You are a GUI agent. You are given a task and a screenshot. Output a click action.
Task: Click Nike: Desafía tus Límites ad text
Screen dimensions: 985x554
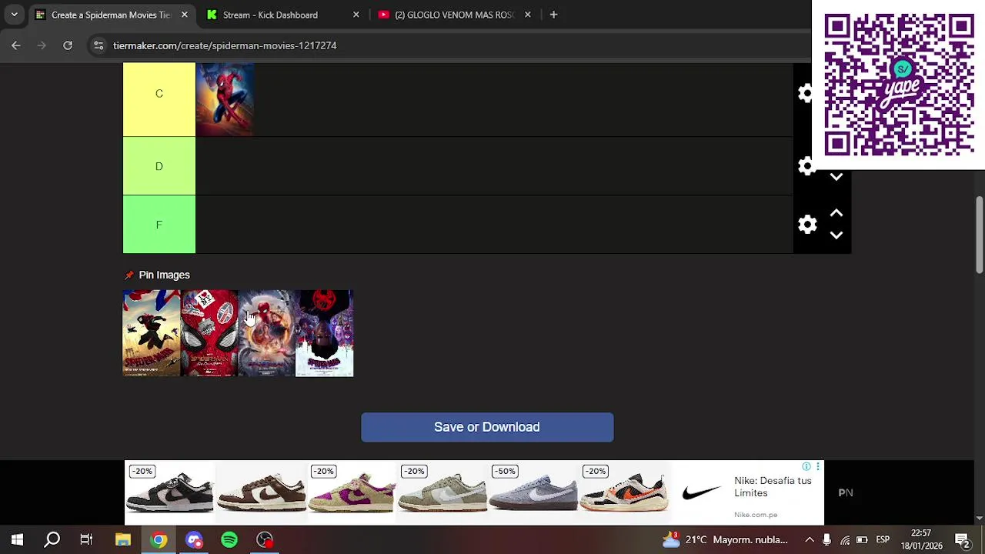773,486
